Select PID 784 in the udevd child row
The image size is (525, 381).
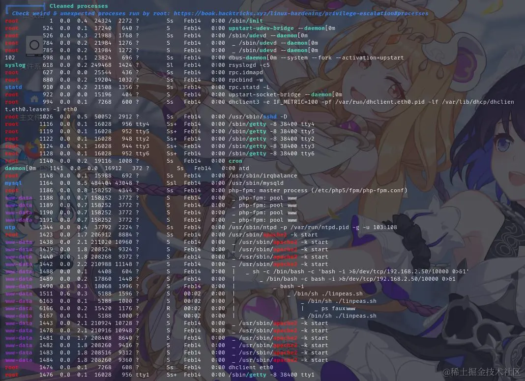pyautogui.click(x=48, y=43)
